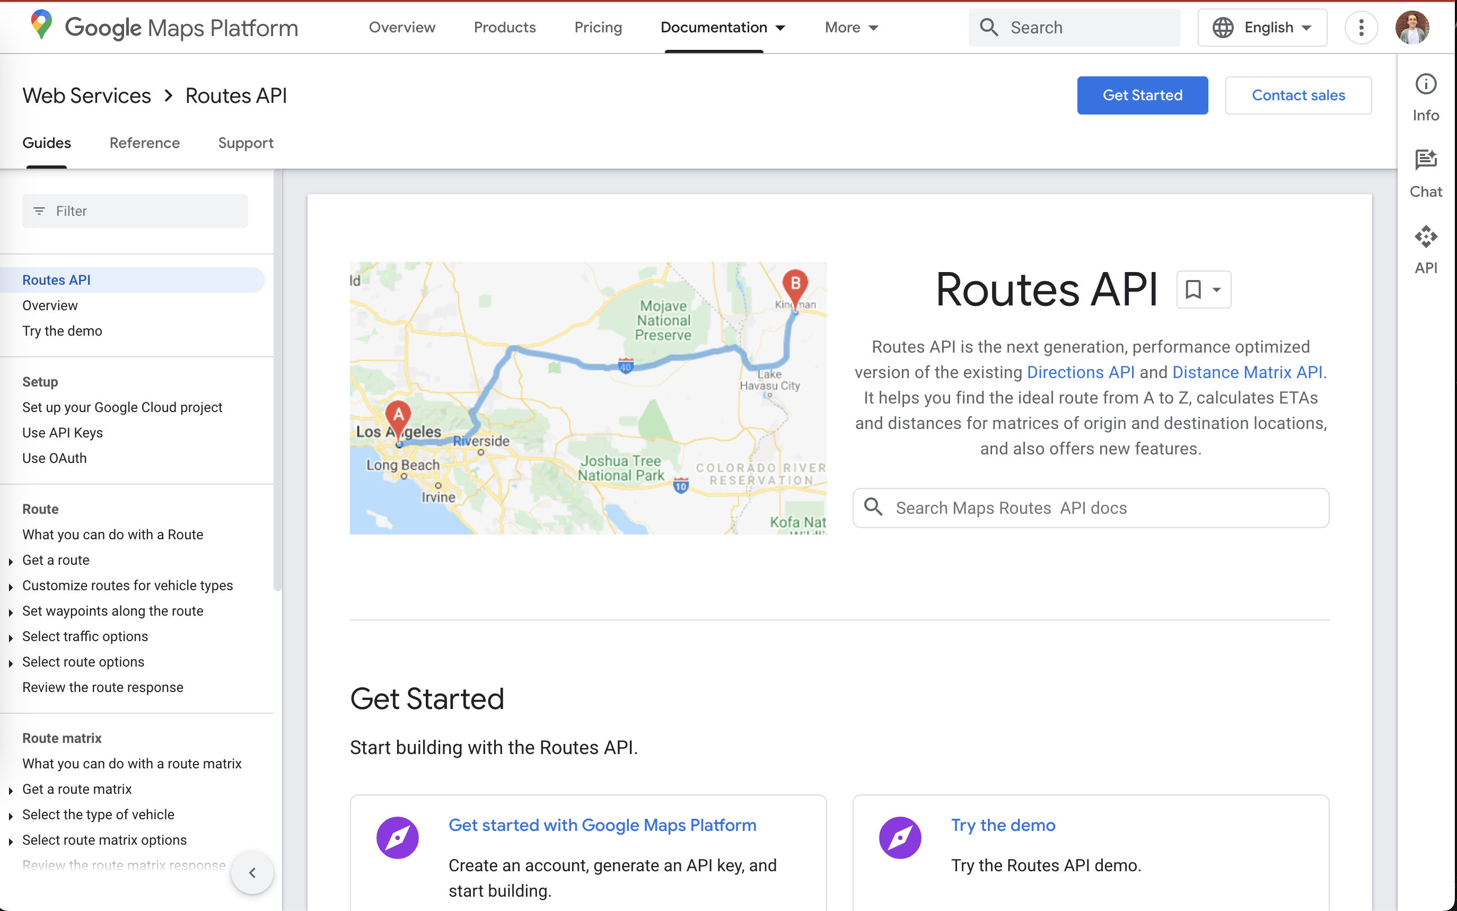
Task: Open the Chat side panel
Action: click(1425, 174)
